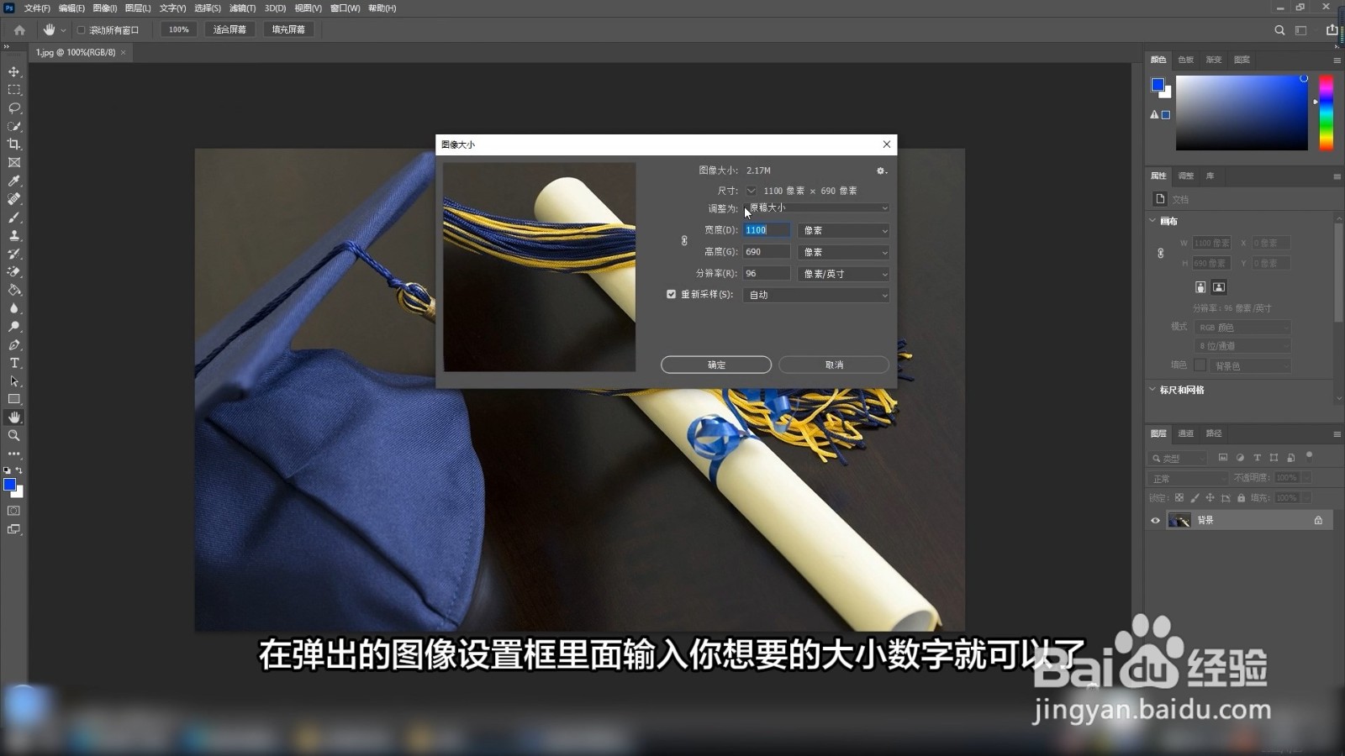
Task: Click the width-height constrain link icon
Action: coord(684,241)
